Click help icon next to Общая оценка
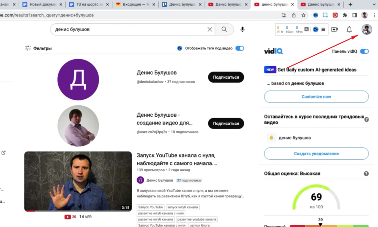This screenshot has height=227, width=378. coord(366,174)
